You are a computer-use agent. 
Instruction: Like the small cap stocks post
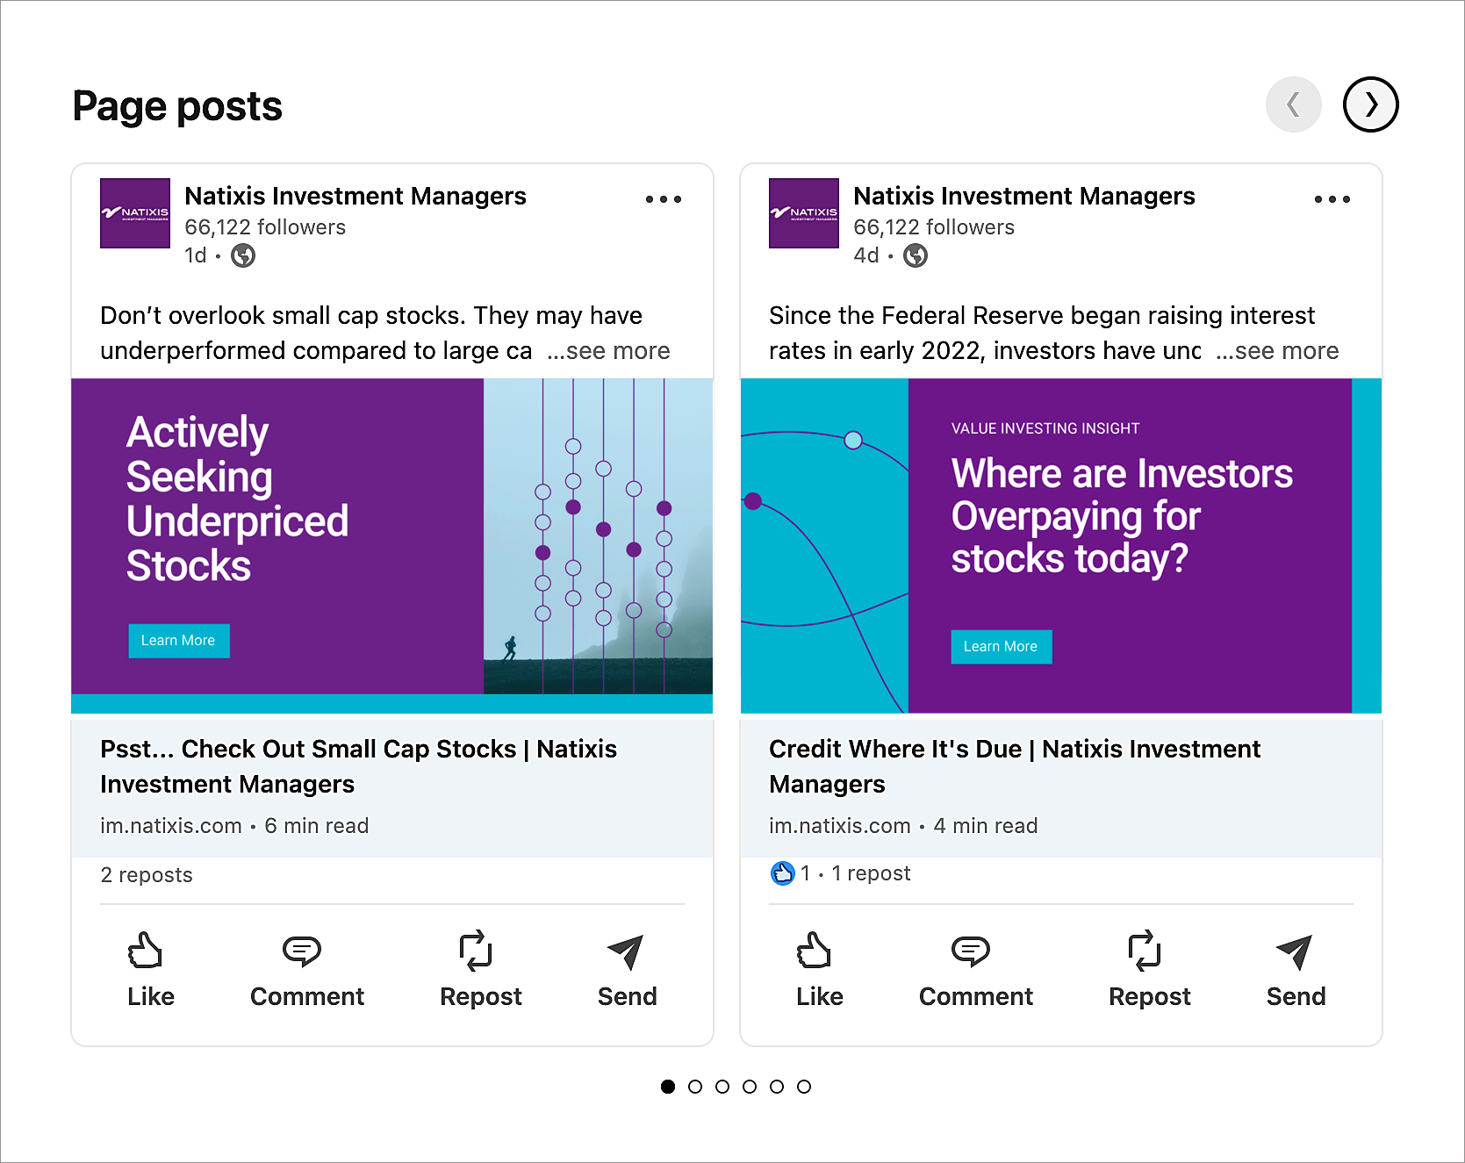click(150, 970)
